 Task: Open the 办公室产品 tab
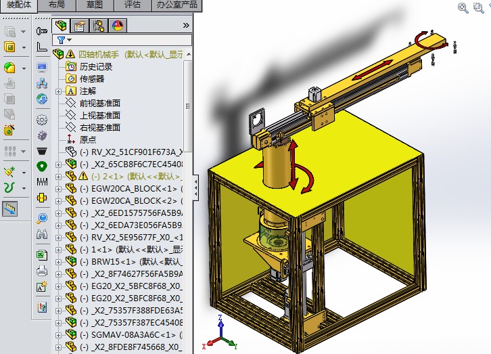177,5
